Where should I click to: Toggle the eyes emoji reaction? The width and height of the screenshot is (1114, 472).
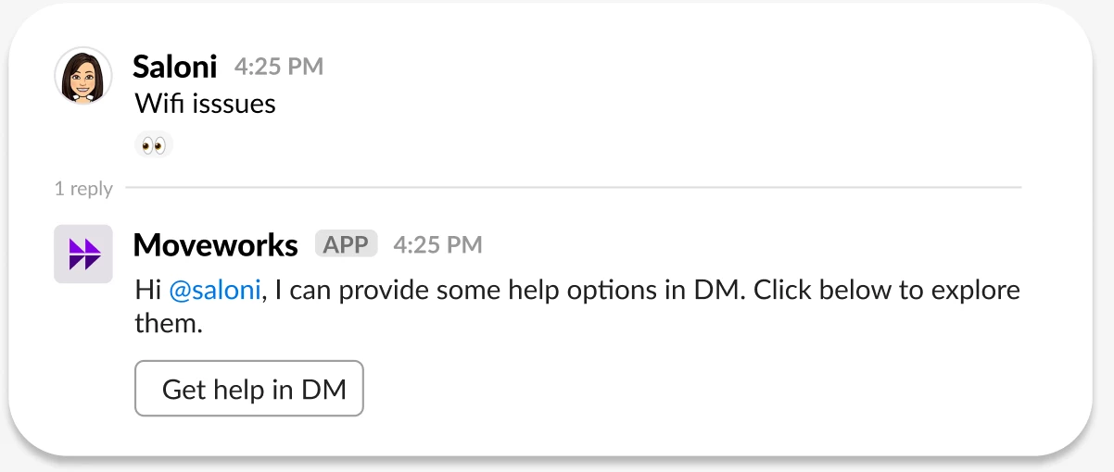click(x=154, y=144)
